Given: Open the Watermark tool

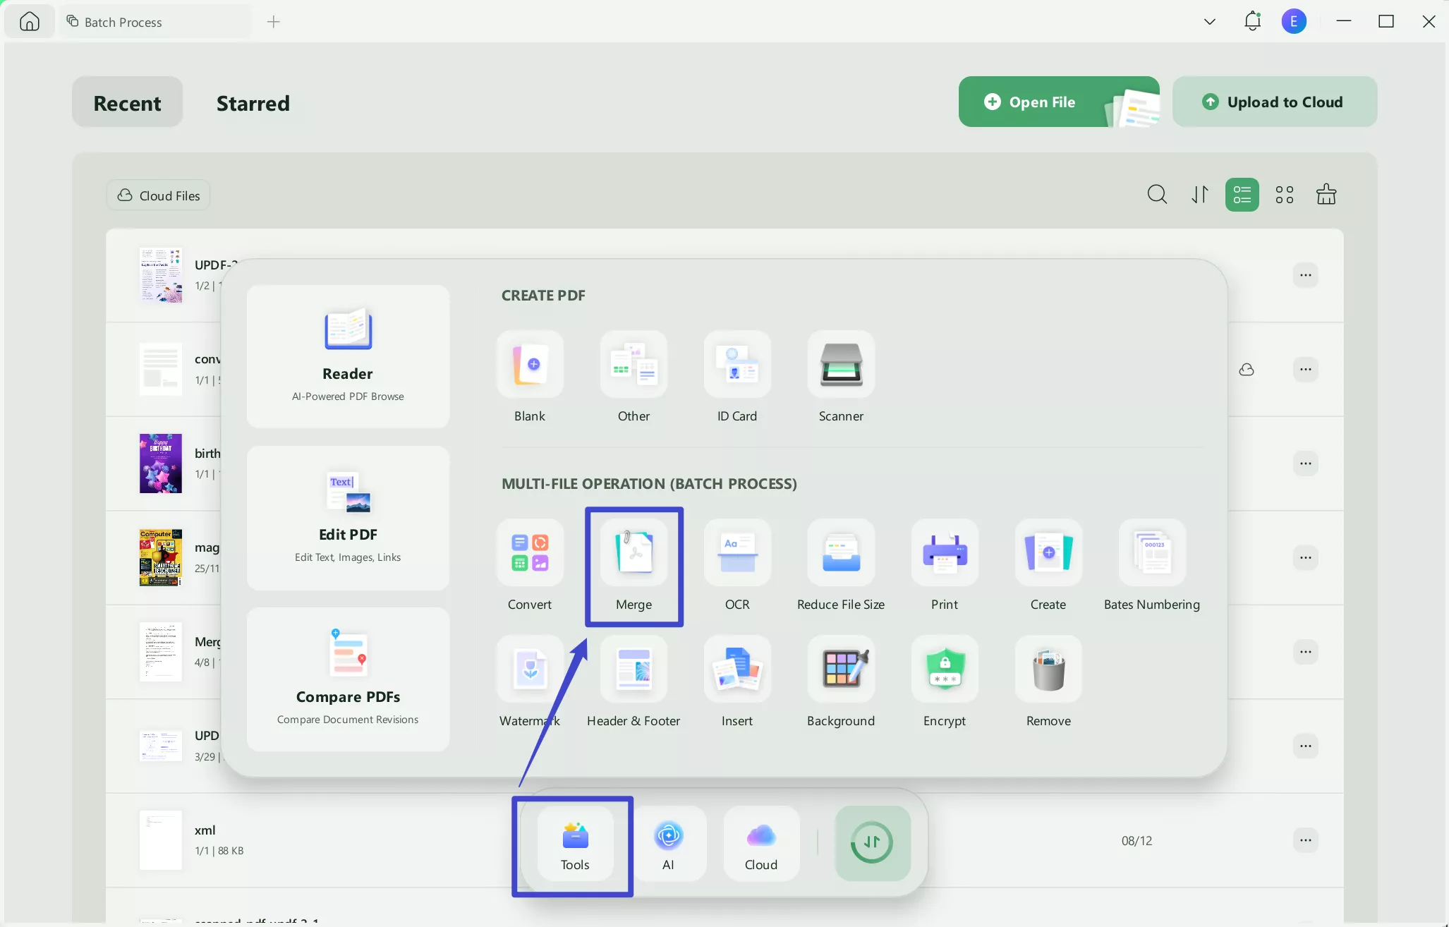Looking at the screenshot, I should 529,681.
